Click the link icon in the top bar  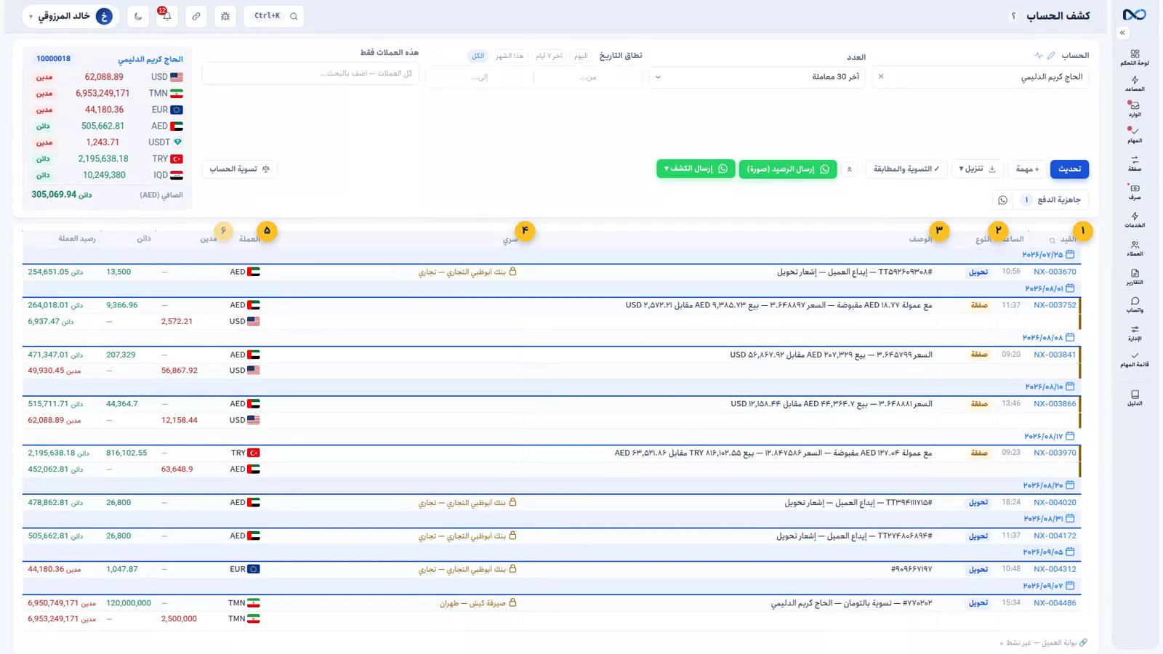click(x=196, y=16)
